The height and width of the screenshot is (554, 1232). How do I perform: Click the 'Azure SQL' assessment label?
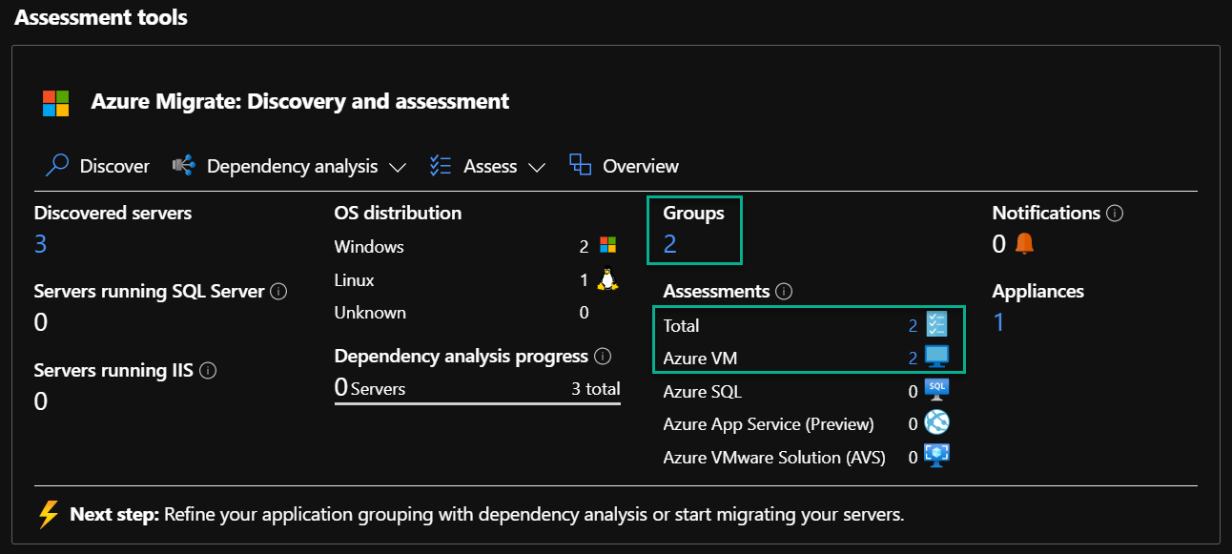(x=703, y=392)
